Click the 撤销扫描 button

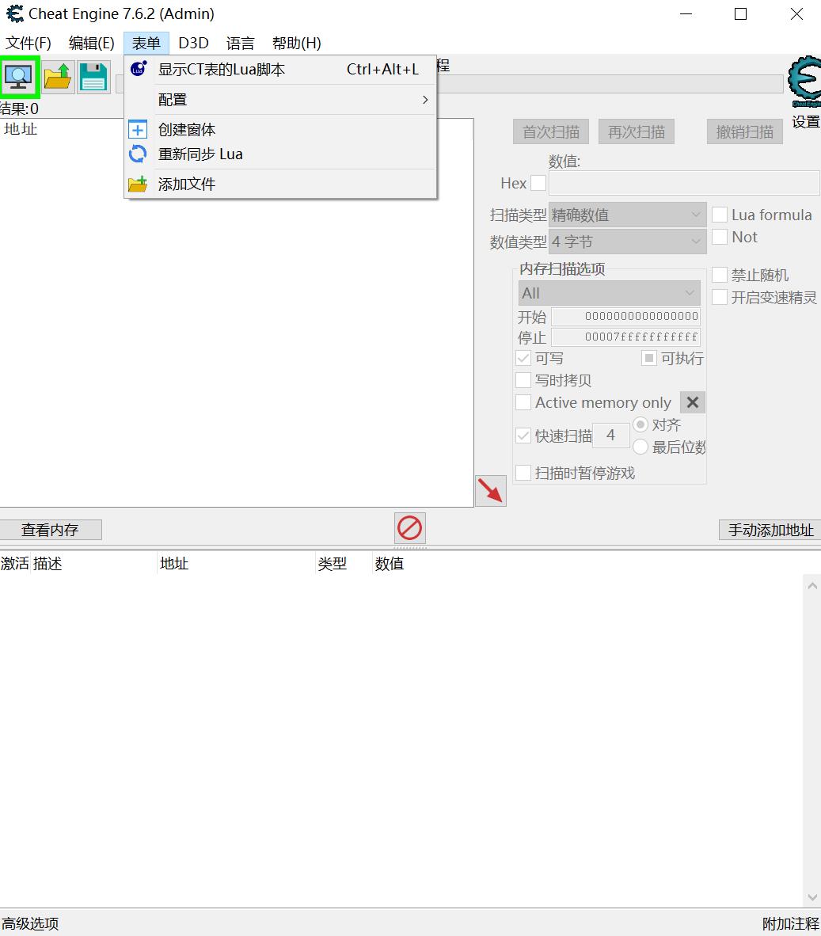pyautogui.click(x=745, y=131)
